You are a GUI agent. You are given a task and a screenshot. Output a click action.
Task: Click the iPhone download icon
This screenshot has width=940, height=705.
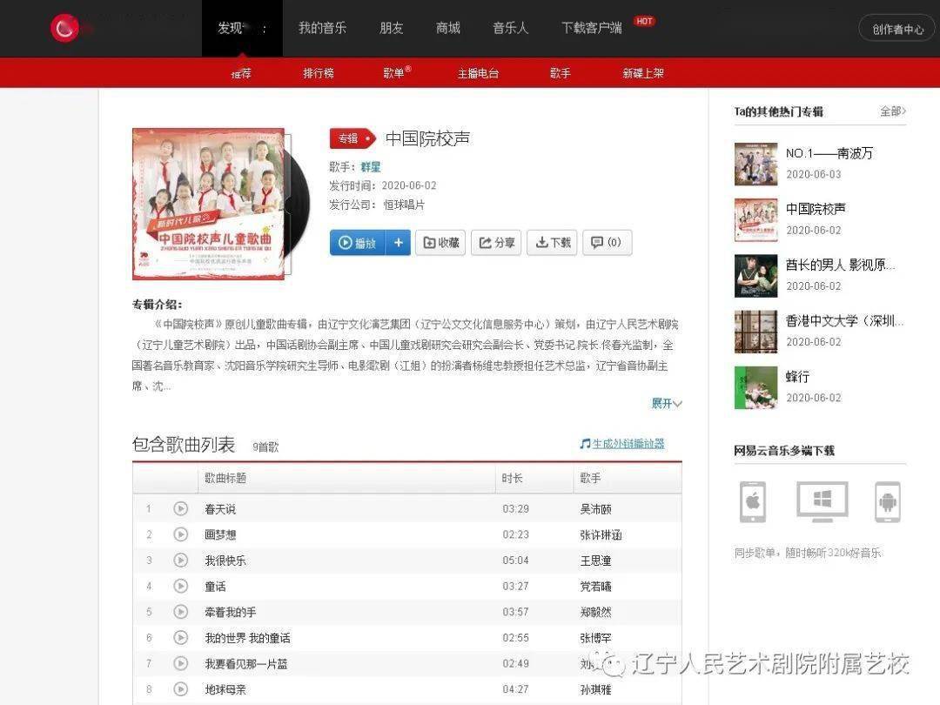point(752,501)
